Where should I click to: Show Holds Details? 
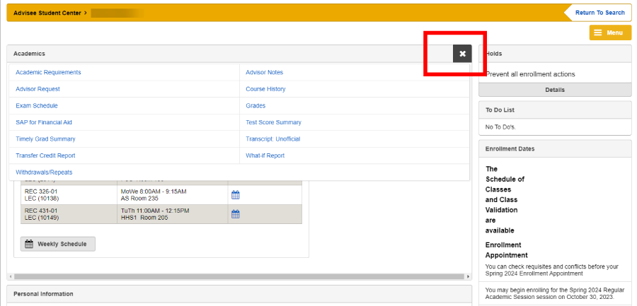(x=554, y=90)
